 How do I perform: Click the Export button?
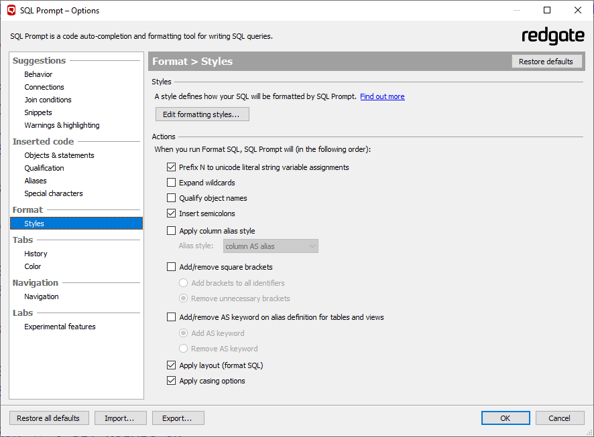point(177,418)
